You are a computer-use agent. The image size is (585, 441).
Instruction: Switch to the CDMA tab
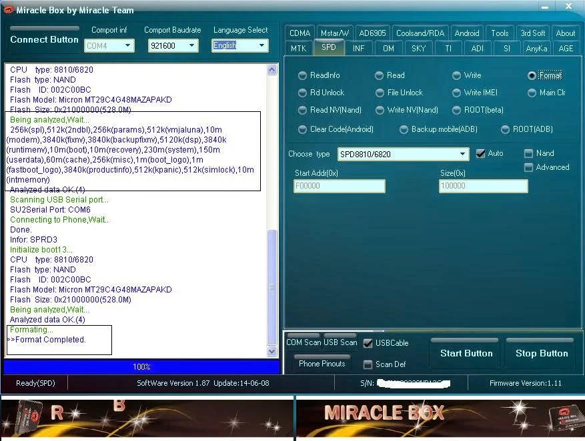pos(300,33)
